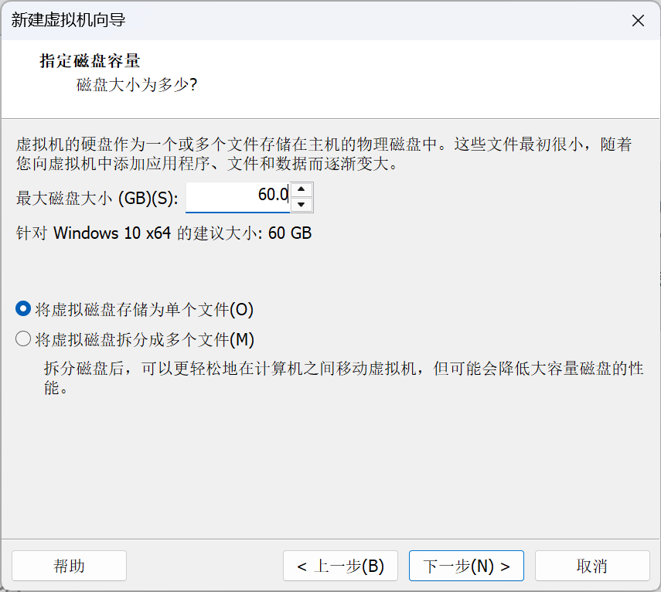Proceed with the 下一步(N) button
Viewport: 661px width, 592px height.
tap(466, 566)
